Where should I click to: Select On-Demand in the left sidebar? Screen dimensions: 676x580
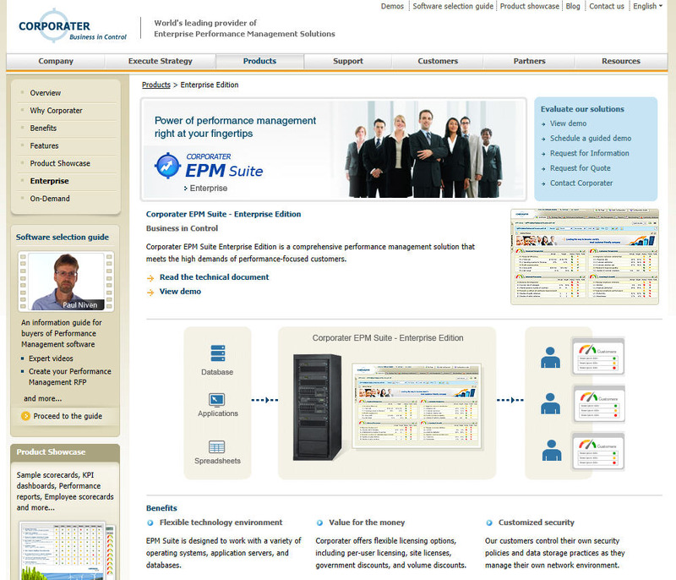pos(50,199)
